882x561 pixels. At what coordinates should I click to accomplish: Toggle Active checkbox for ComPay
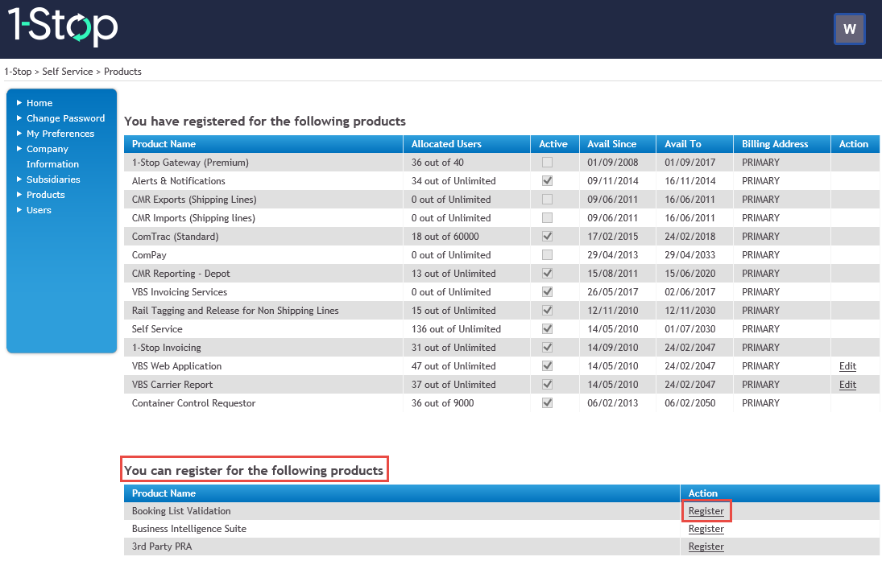tap(547, 255)
